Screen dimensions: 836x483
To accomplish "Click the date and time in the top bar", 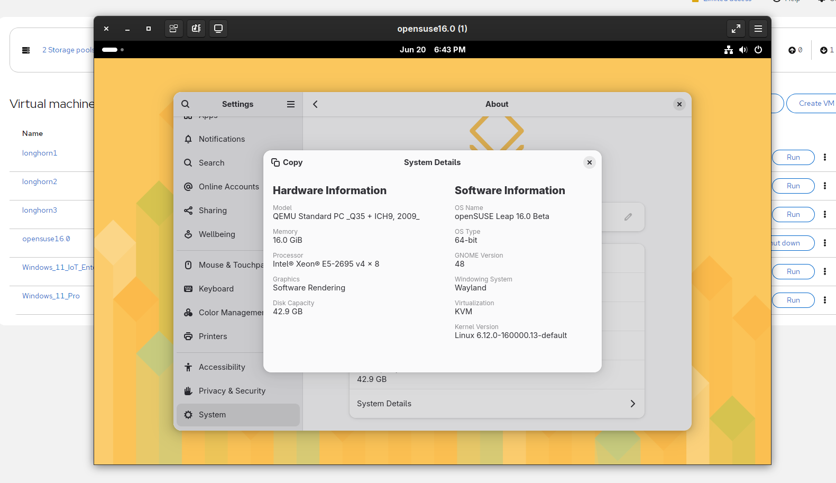I will 433,50.
